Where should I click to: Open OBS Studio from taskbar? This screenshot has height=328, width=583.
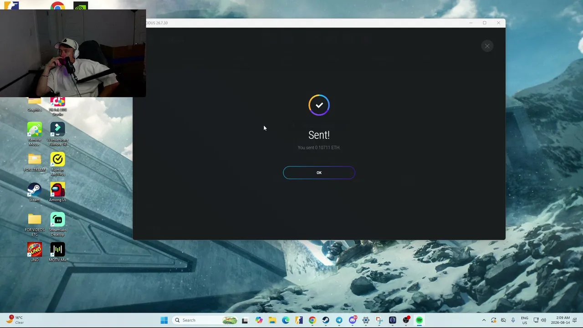[406, 320]
